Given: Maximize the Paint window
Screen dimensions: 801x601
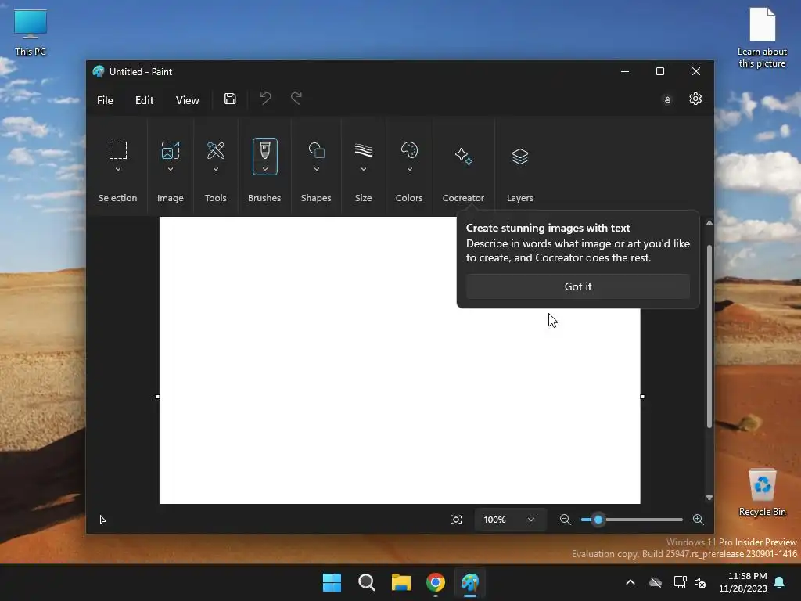Looking at the screenshot, I should click(x=660, y=71).
